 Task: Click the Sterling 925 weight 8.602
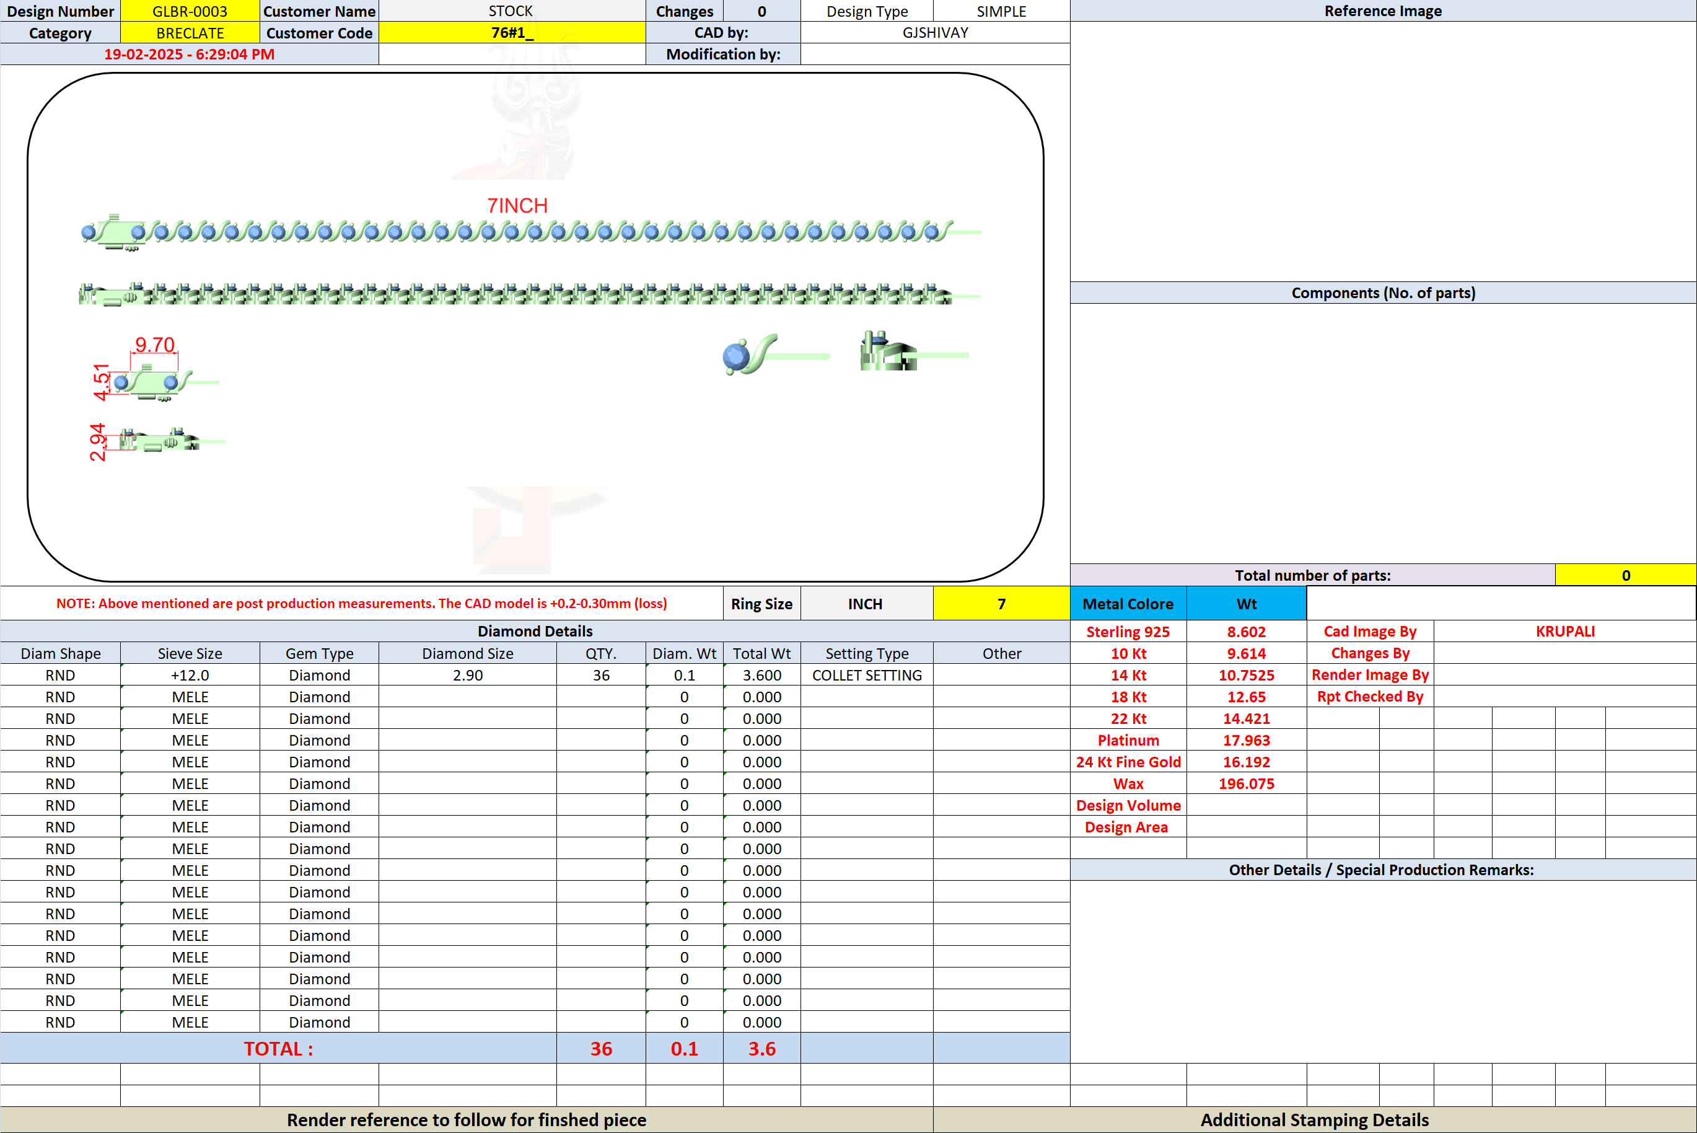click(x=1247, y=632)
